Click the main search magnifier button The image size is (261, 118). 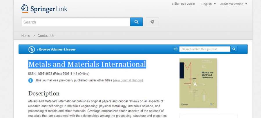point(136,22)
